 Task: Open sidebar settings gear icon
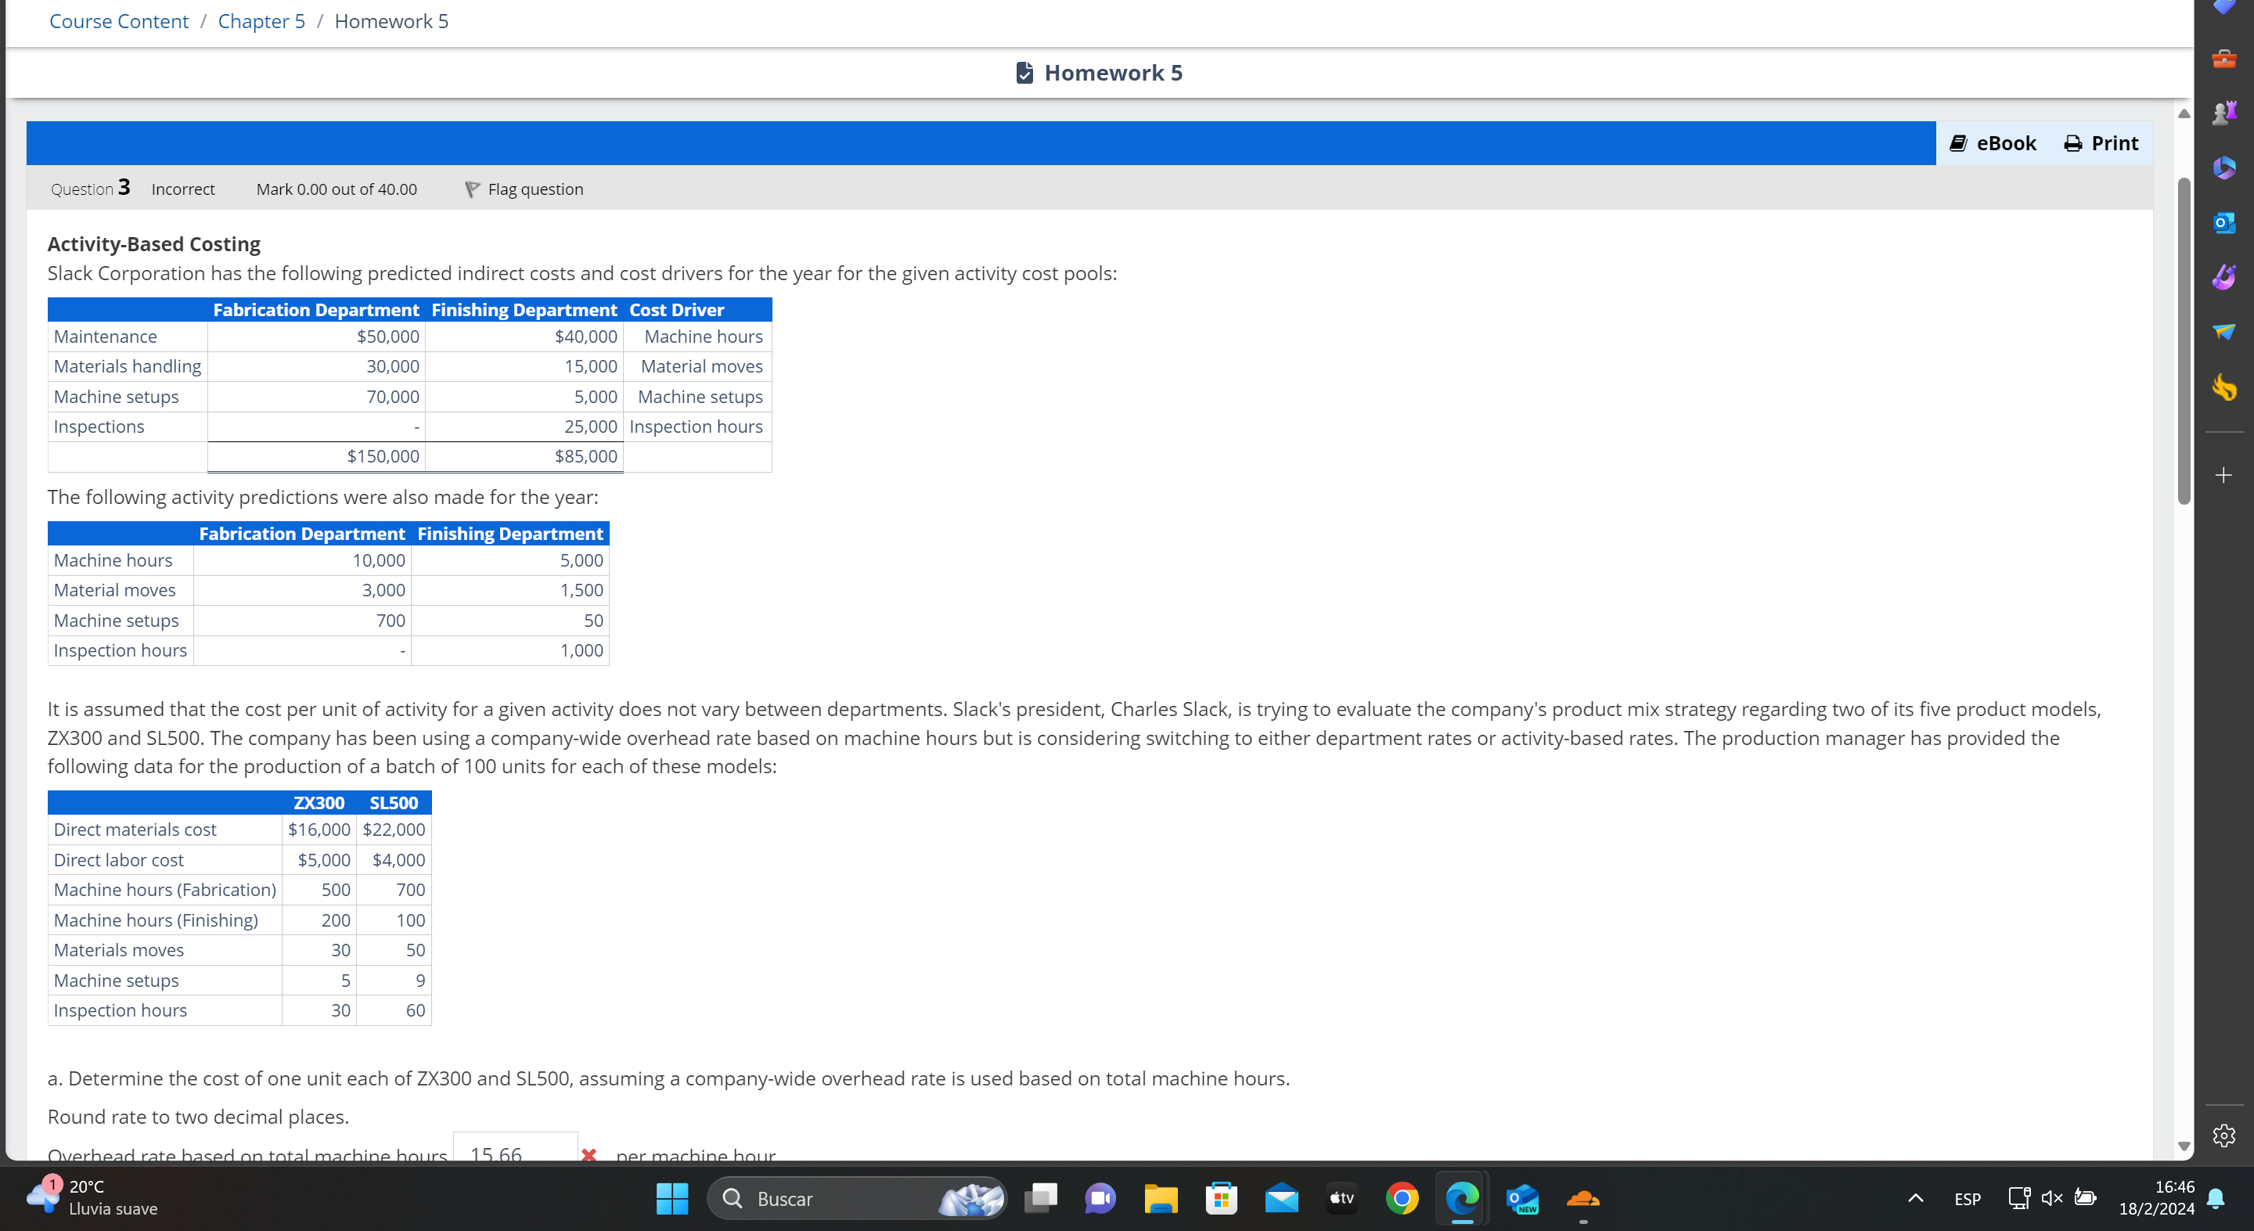[2223, 1136]
